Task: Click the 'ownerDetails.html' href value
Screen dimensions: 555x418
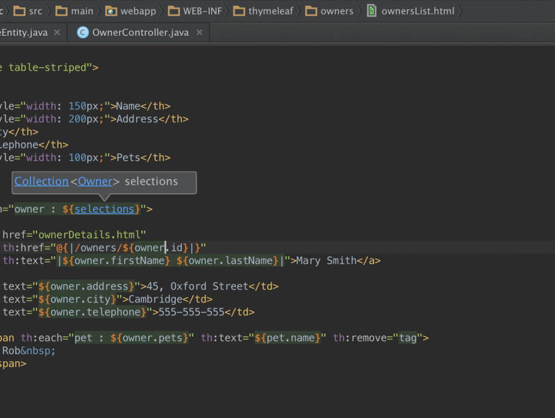Action: tap(89, 235)
